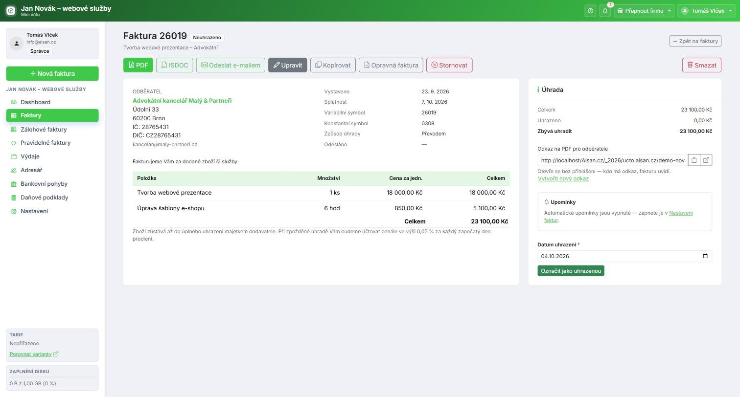740x397 pixels.
Task: Open the PDF link in new tab
Action: point(706,160)
